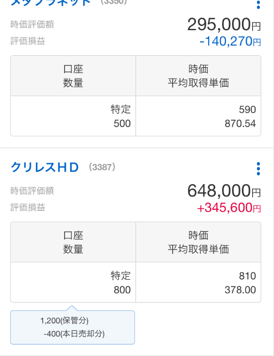
Task: Click the stock code (3387) label
Action: (x=102, y=168)
